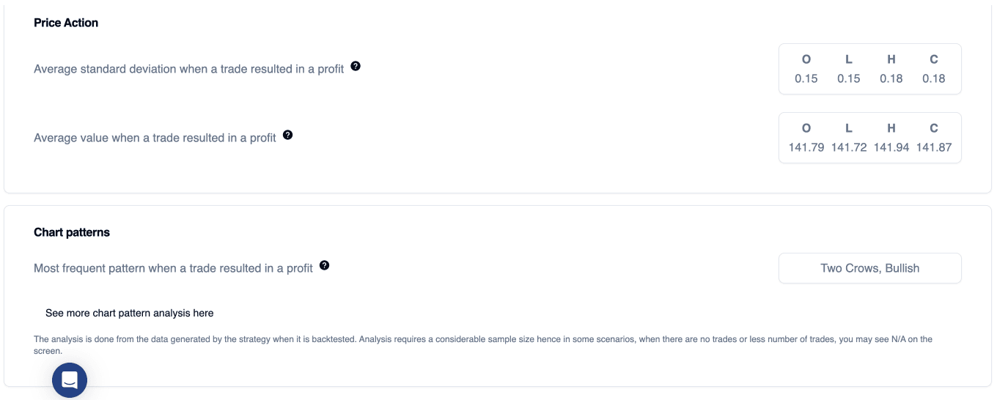The image size is (997, 400).
Task: Select the 0.15 low standard deviation value
Action: click(849, 78)
